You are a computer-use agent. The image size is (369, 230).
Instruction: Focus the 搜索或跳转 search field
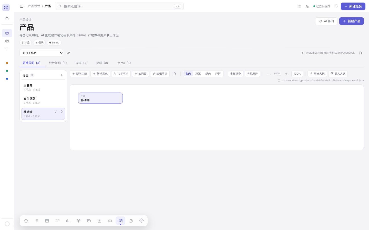(120, 6)
